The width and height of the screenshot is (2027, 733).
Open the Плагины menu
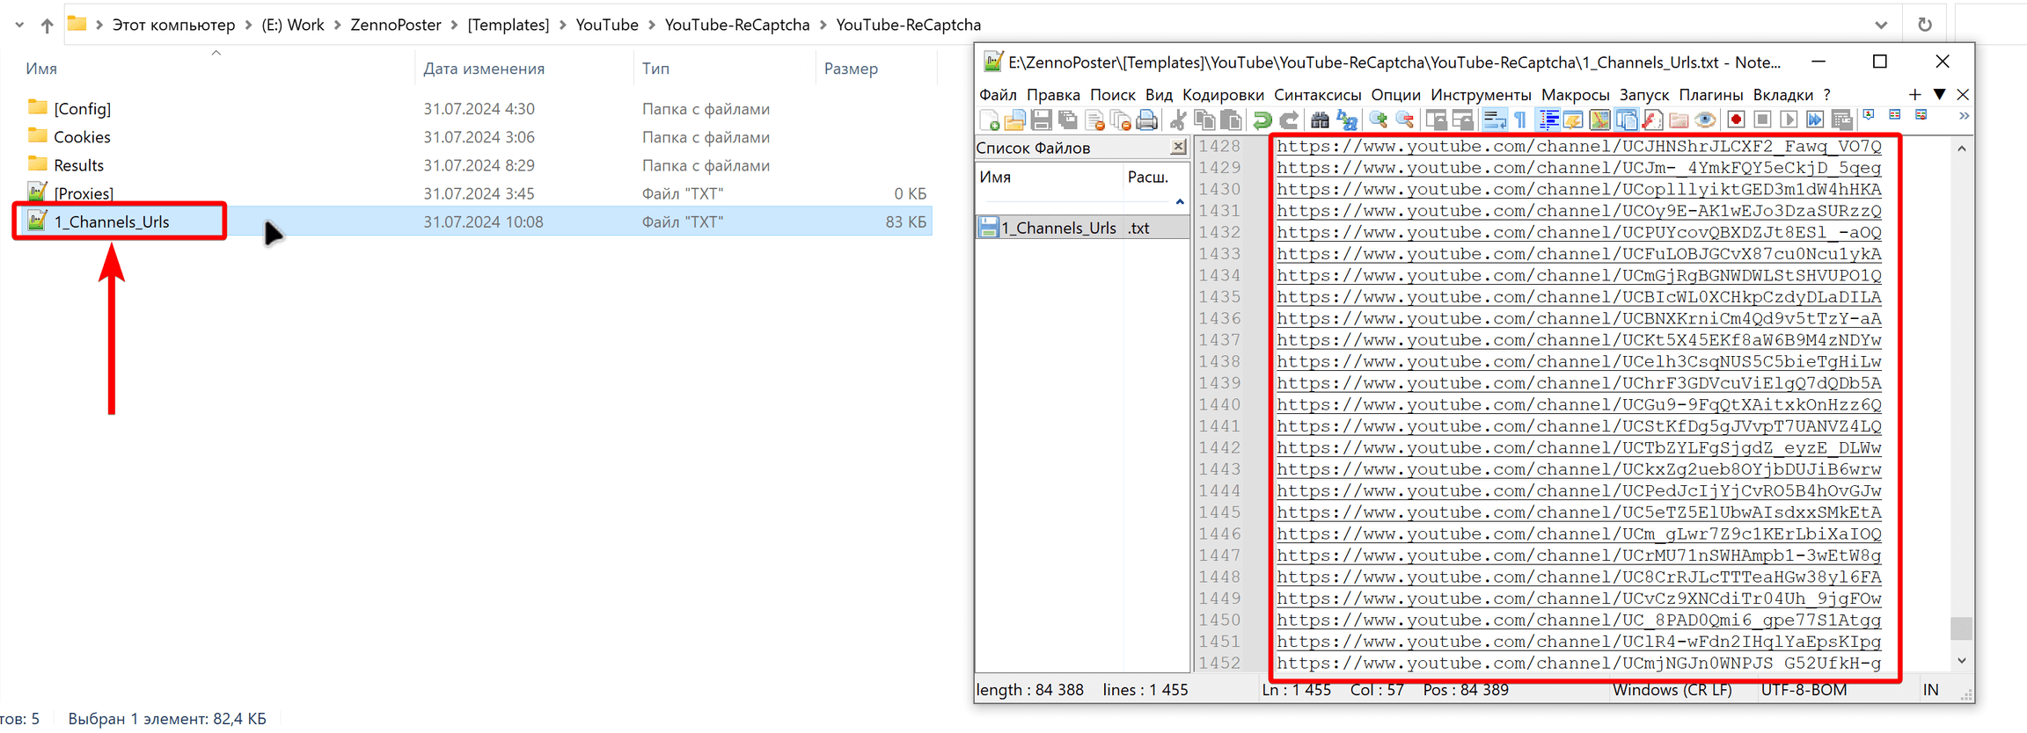tap(1710, 95)
